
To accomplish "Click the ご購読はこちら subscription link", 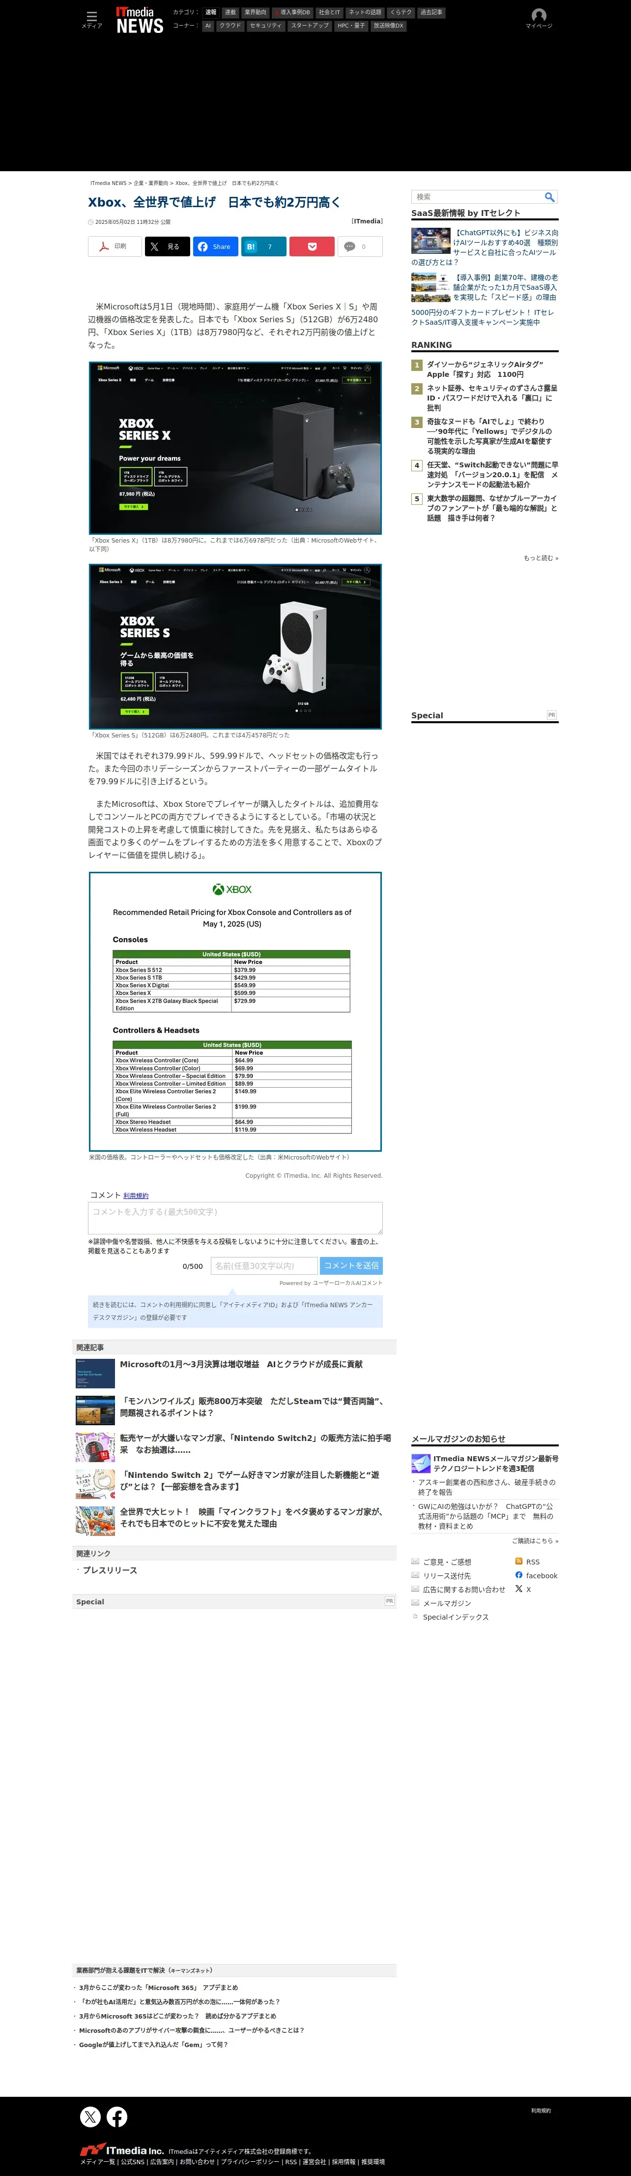I will [x=535, y=1541].
